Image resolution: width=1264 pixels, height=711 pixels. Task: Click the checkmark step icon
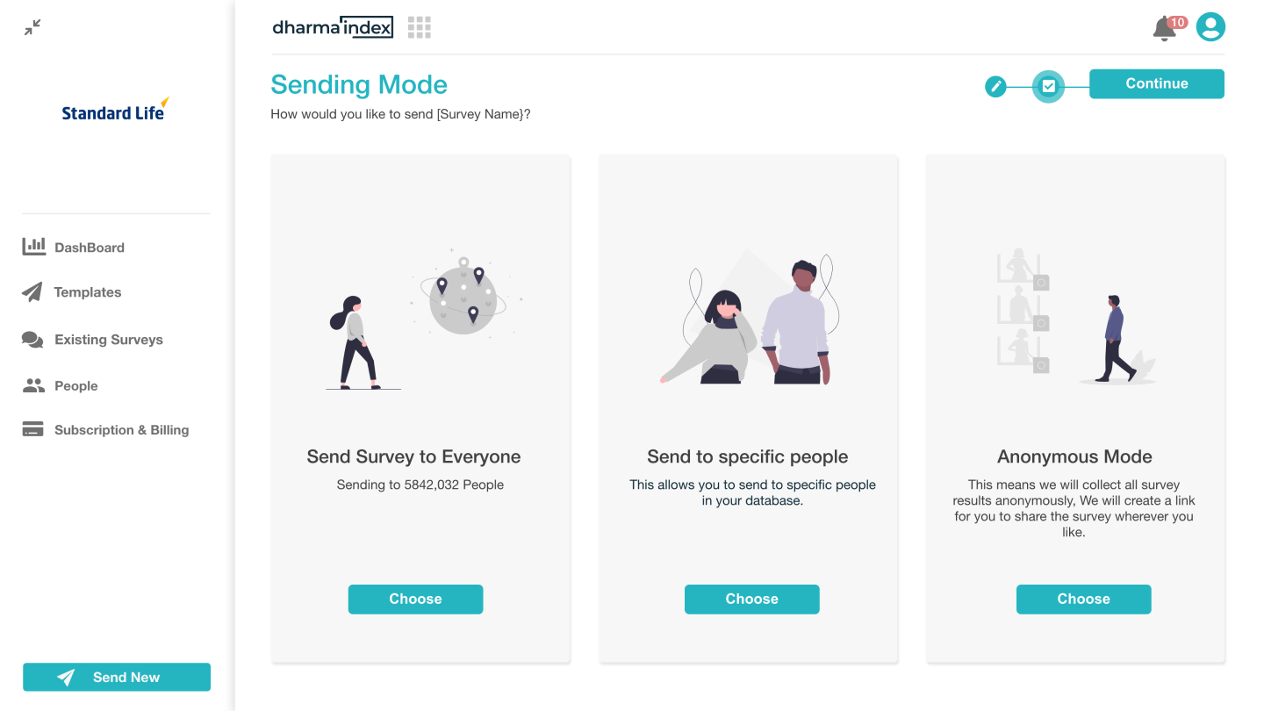coord(1048,86)
